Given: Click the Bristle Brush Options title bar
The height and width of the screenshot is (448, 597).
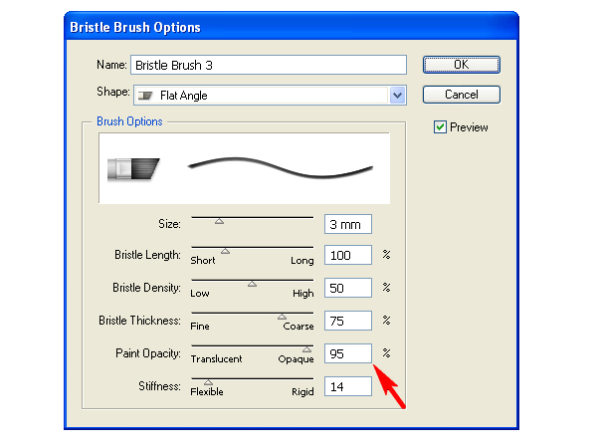Looking at the screenshot, I should coord(292,27).
